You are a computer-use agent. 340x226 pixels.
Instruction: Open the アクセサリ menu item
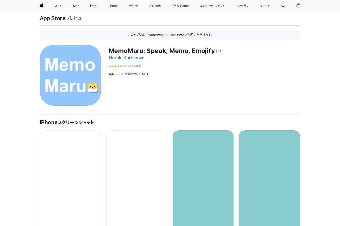pos(242,6)
